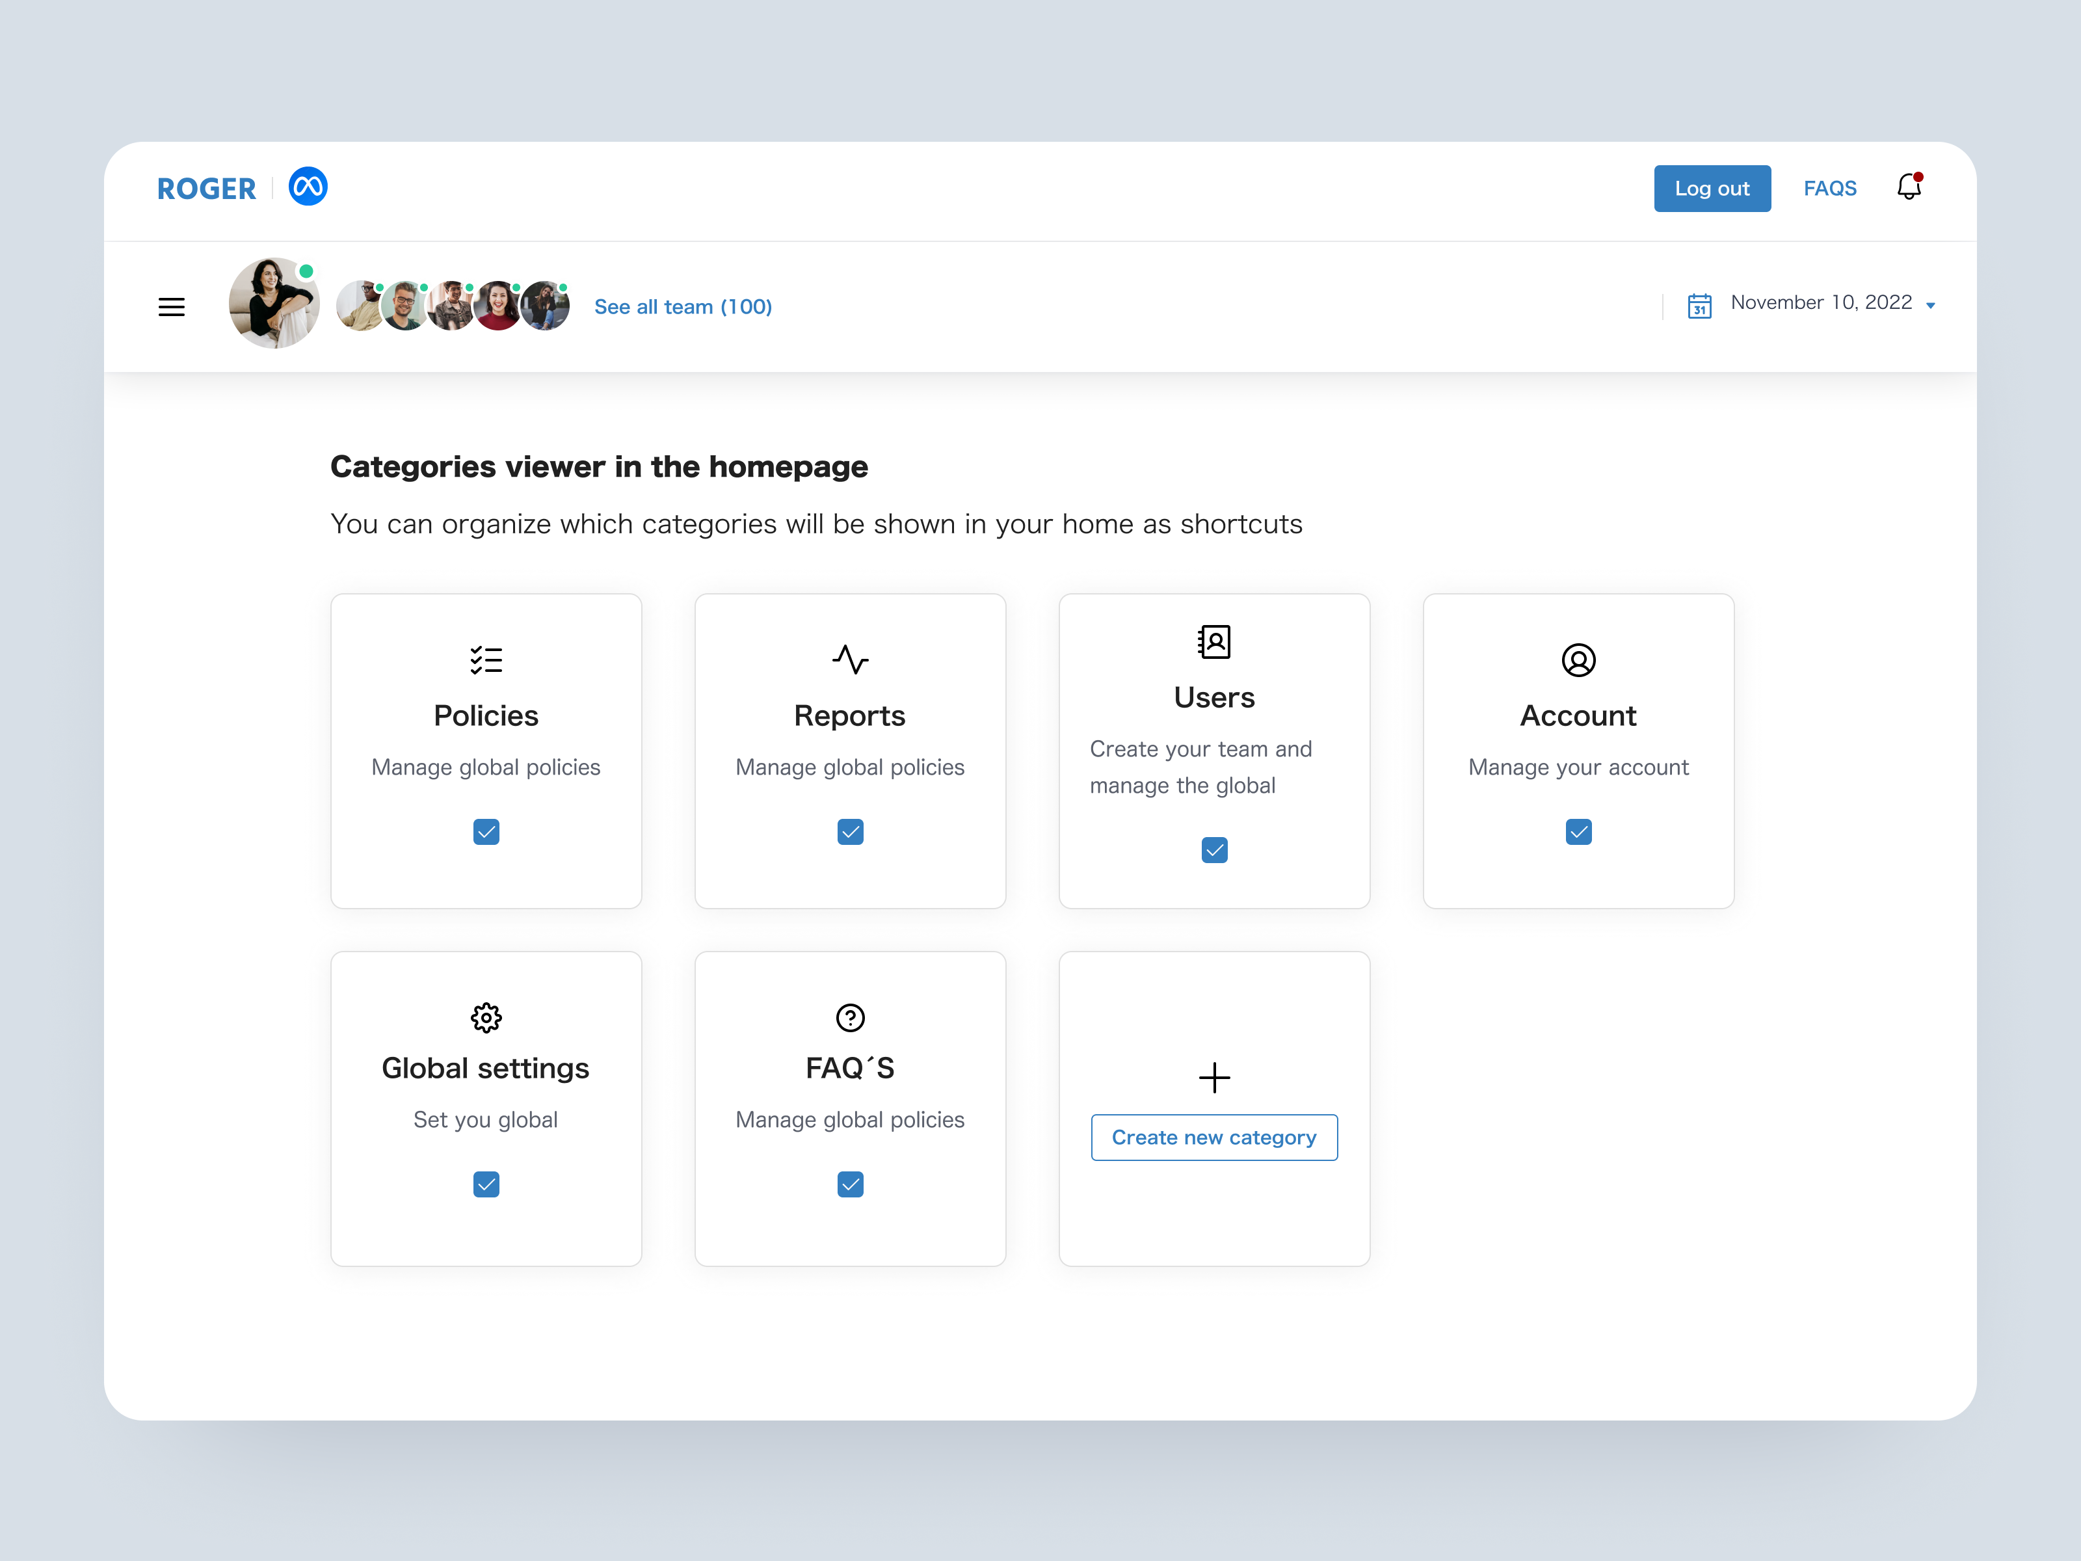Open the hamburger menu
Viewport: 2081px width, 1561px height.
[x=171, y=307]
